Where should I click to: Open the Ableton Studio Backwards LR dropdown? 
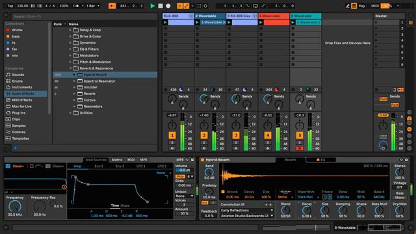click(x=247, y=216)
